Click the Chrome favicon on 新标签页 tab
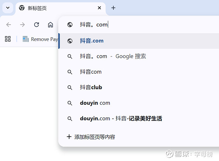Viewport: 219px width, 161px height. click(22, 8)
